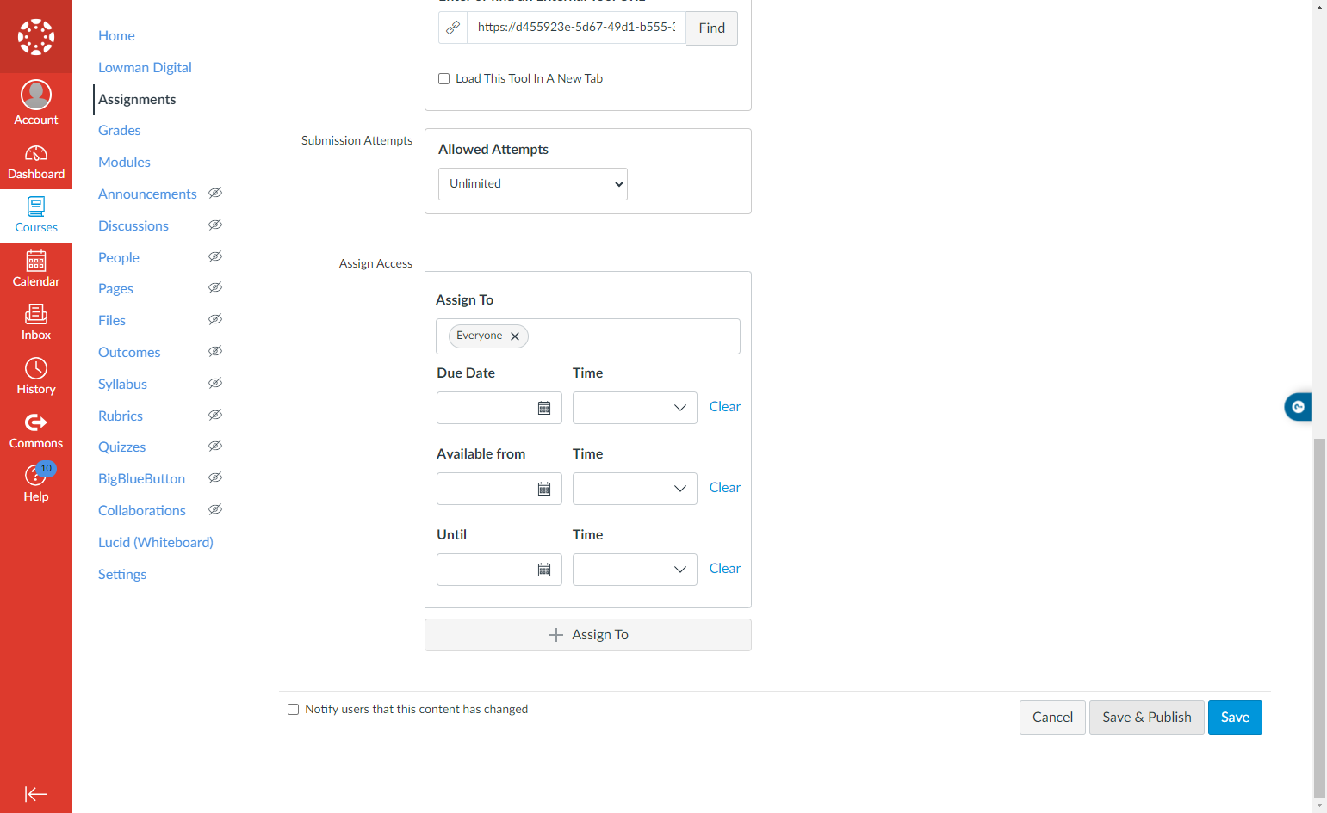
Task: Click the Find tool button
Action: coord(712,28)
